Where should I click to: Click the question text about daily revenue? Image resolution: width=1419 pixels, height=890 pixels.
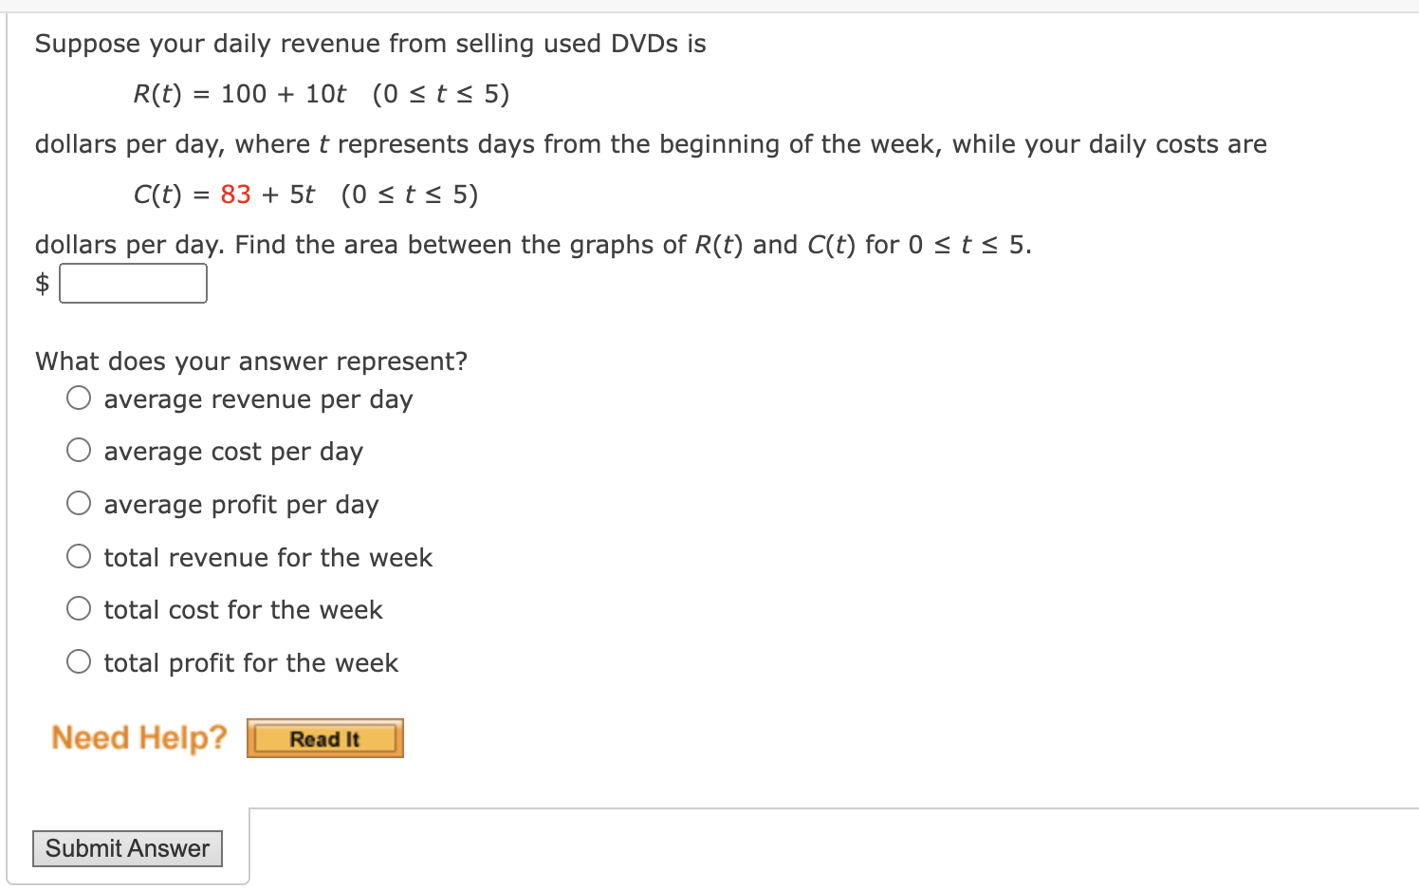(x=370, y=44)
